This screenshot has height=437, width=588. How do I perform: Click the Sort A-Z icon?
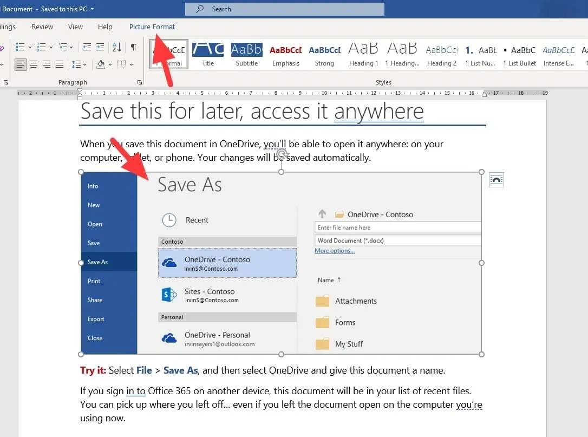116,47
